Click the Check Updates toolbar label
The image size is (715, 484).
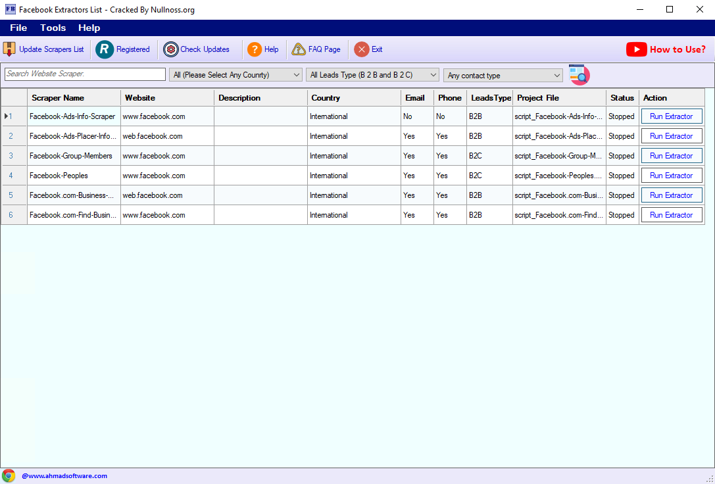205,49
